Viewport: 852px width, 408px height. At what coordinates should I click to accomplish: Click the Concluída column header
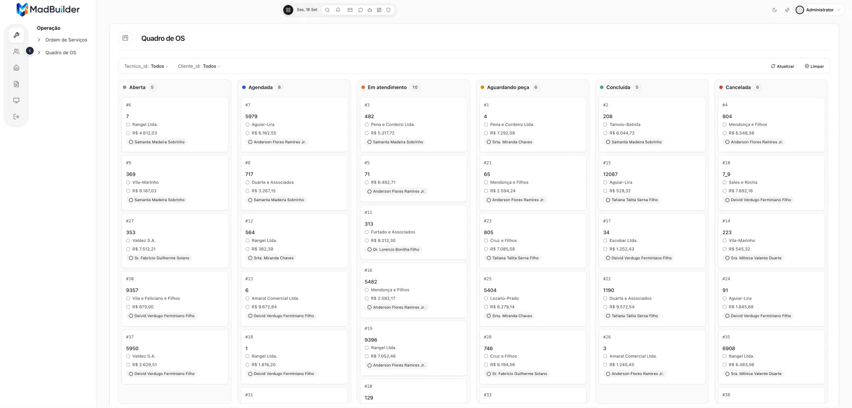pyautogui.click(x=618, y=87)
